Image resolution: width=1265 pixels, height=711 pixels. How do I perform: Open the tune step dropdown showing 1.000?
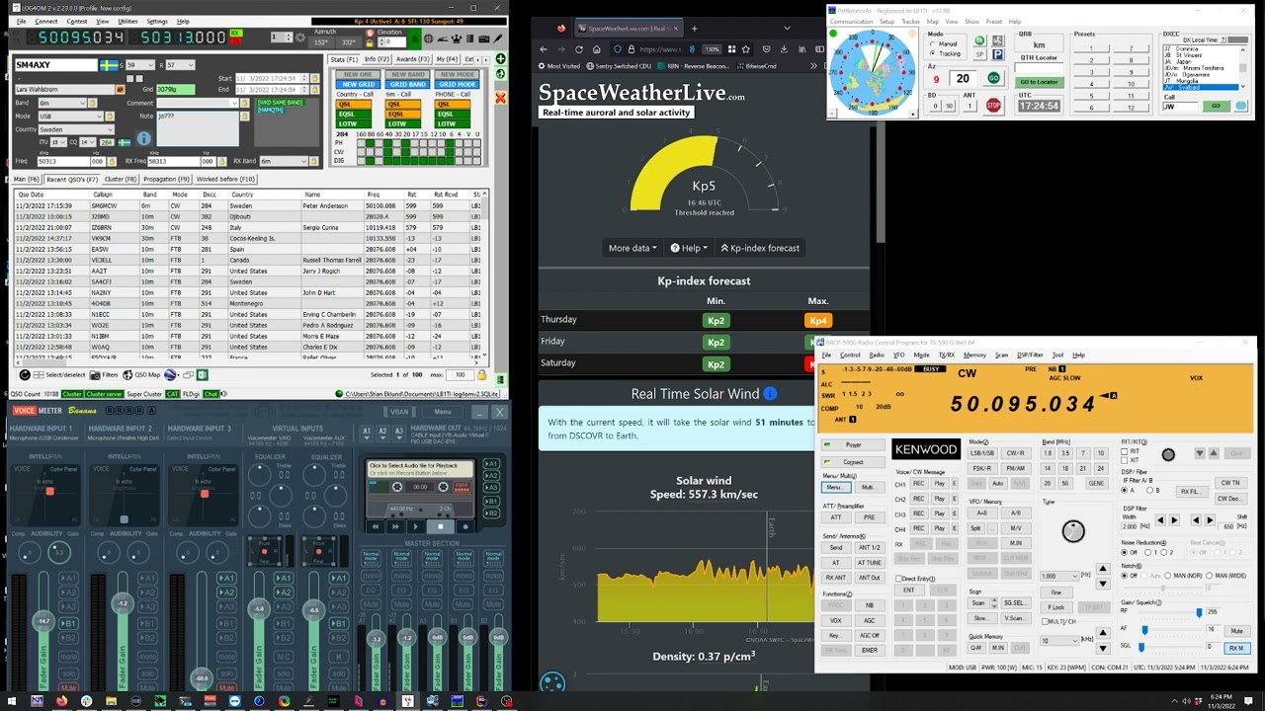1058,576
